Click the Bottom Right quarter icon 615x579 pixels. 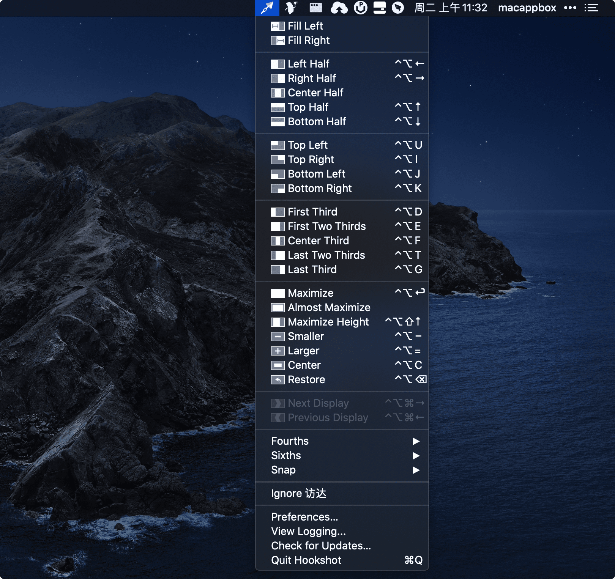click(278, 189)
